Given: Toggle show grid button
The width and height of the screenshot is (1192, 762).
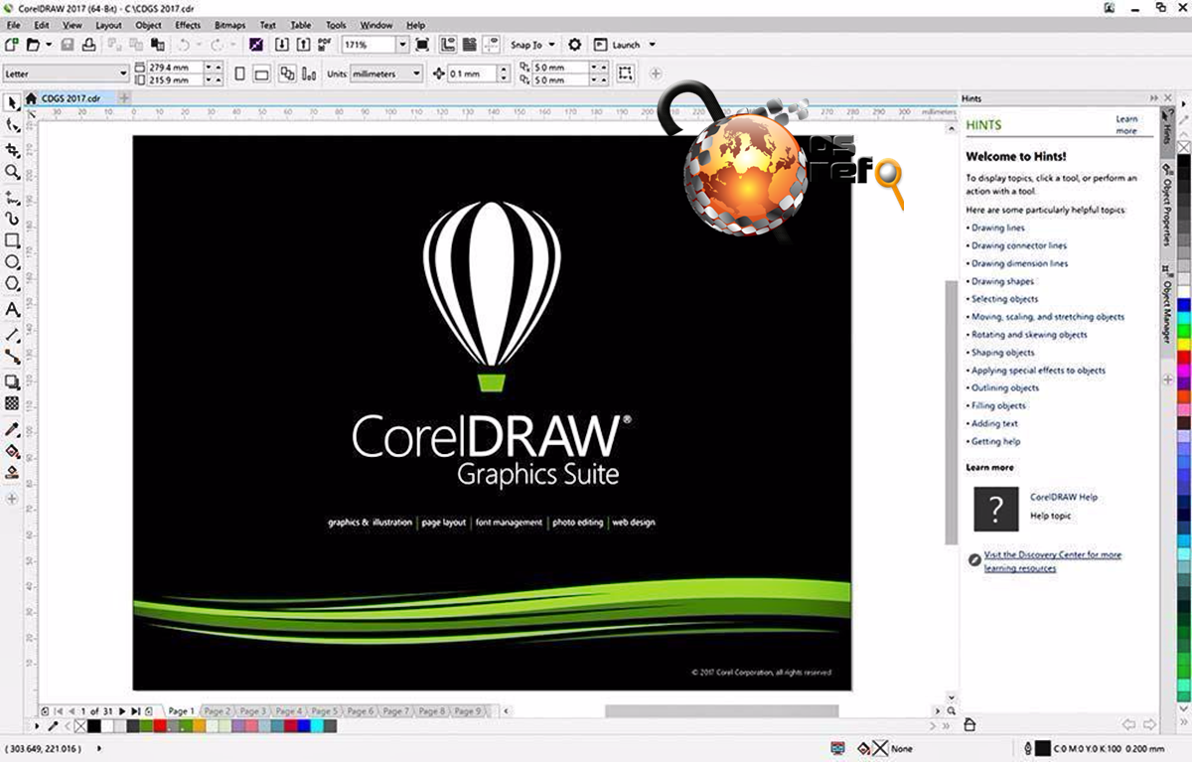Looking at the screenshot, I should pos(469,45).
